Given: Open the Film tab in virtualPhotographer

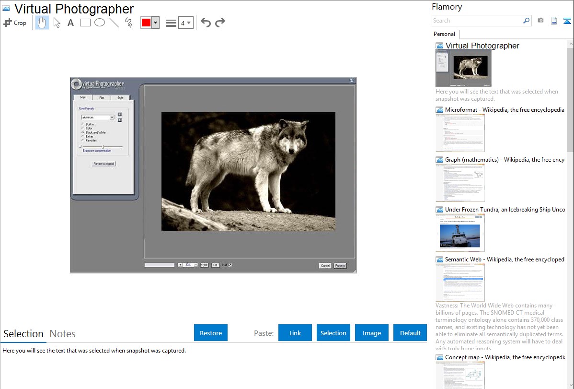Looking at the screenshot, I should click(102, 98).
